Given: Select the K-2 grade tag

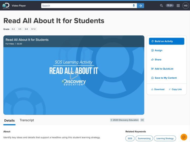Looking at the screenshot, I should (13, 29).
